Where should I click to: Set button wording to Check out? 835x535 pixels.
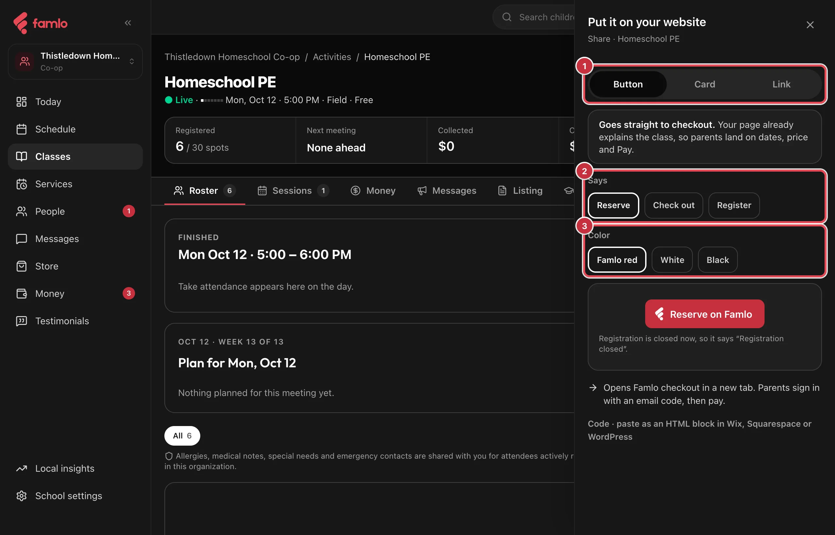click(x=674, y=205)
